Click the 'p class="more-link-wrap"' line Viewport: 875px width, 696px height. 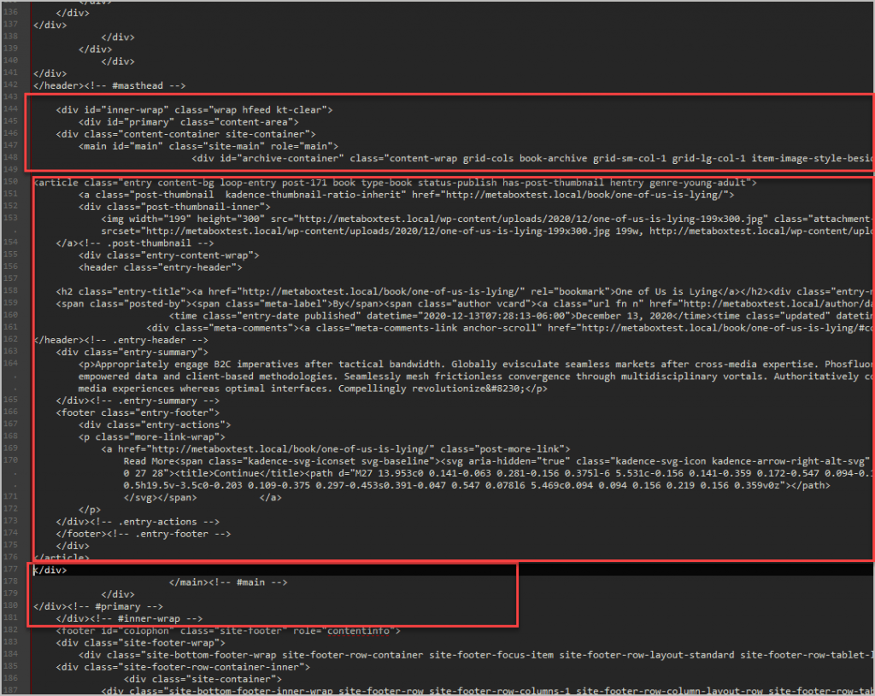(x=152, y=437)
